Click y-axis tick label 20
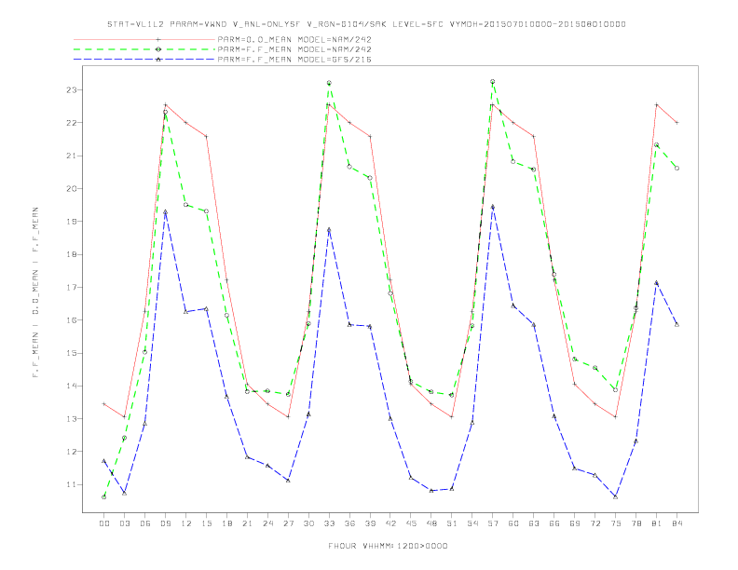 tap(71, 188)
